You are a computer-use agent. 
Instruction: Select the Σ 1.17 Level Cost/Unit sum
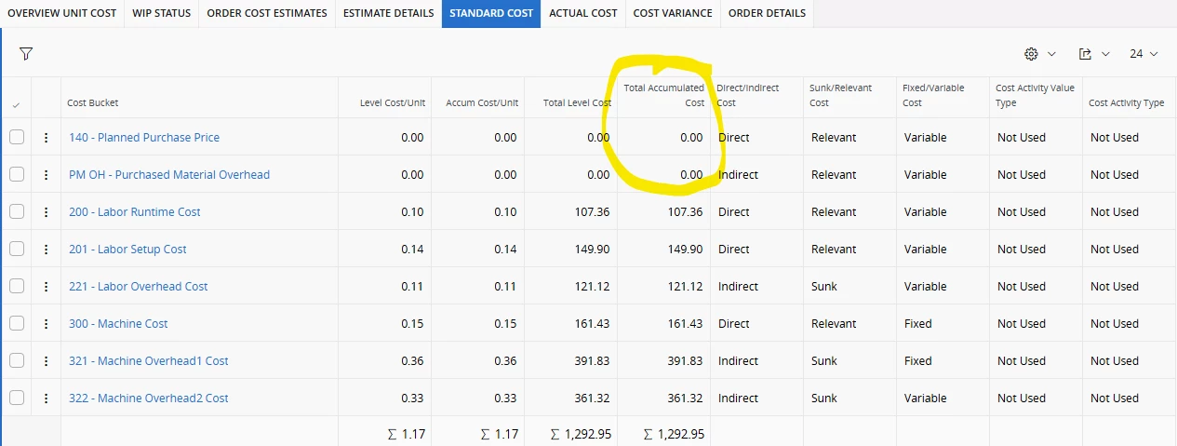tap(406, 434)
